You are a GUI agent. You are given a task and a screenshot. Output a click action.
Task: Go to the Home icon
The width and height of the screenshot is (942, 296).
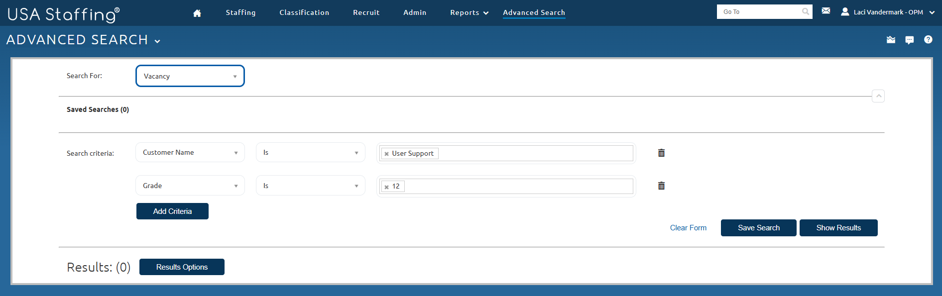pyautogui.click(x=197, y=13)
